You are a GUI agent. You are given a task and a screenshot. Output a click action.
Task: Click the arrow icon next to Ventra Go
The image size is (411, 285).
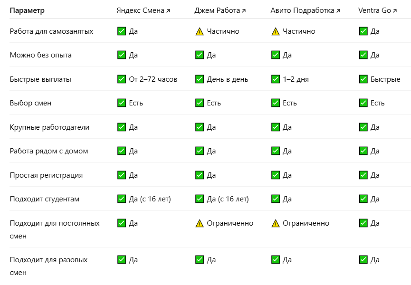tap(395, 11)
